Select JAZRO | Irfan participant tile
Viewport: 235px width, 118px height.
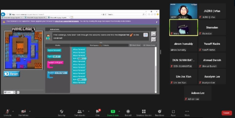pyautogui.click(x=212, y=11)
